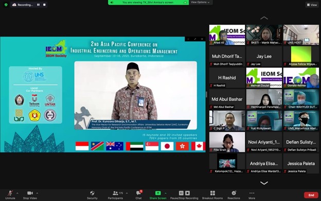Click the Indonesia flag in shared slide
The image size is (321, 201).
point(82,146)
